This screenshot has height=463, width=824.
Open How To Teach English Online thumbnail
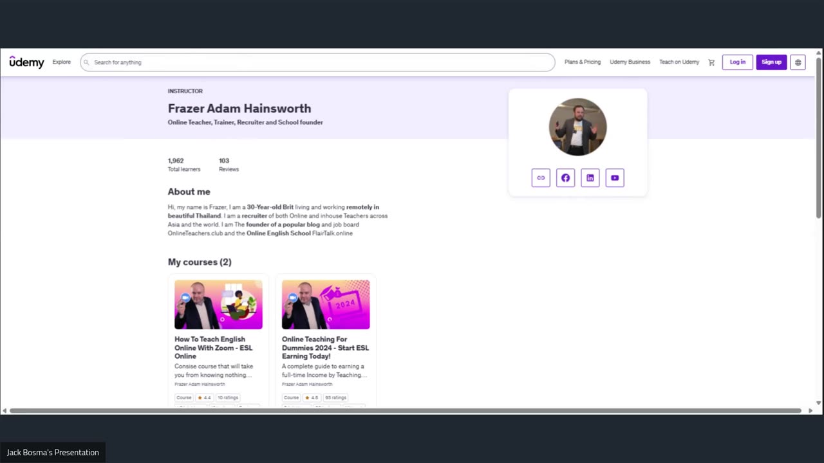pos(218,304)
